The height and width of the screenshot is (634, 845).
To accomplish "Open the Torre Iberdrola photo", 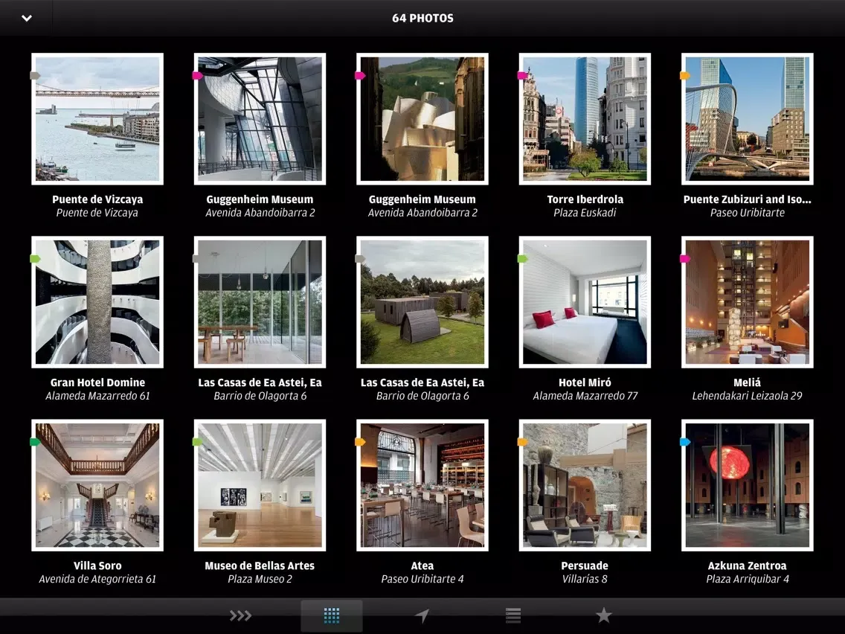I will click(585, 119).
